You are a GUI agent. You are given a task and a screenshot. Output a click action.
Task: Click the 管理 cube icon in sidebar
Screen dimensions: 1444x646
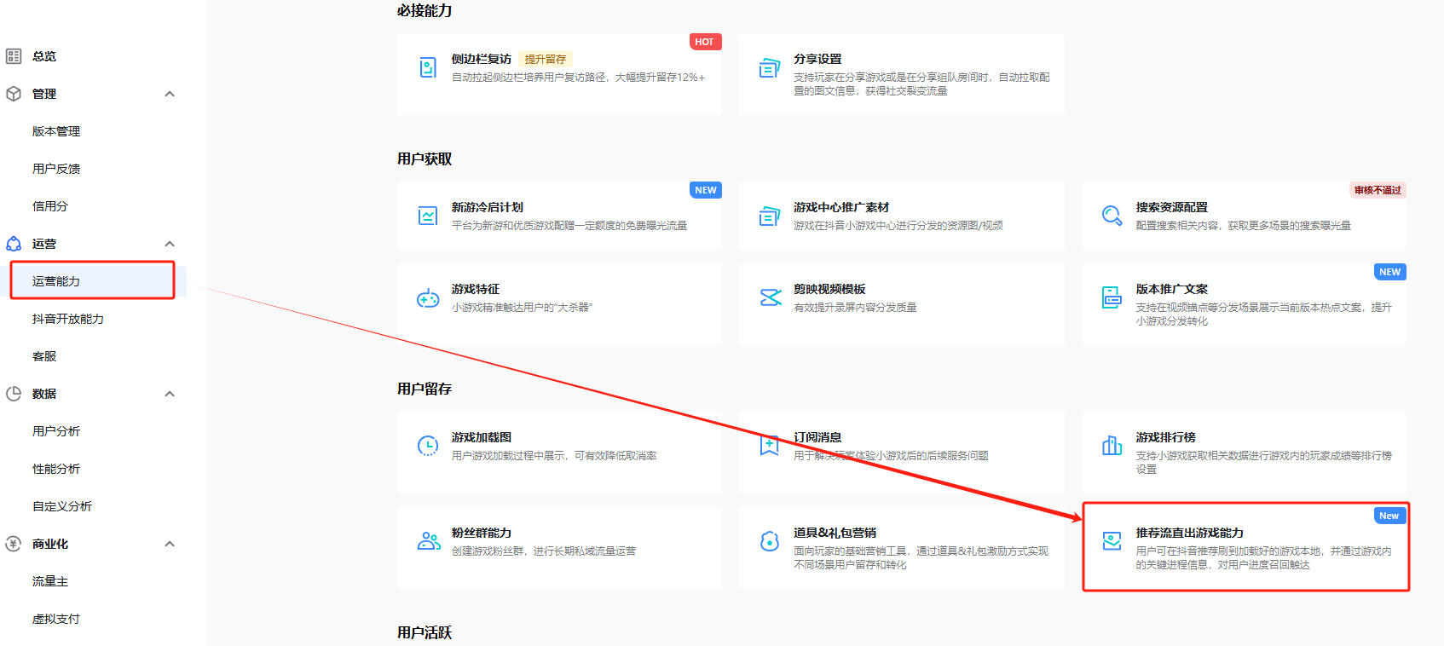tap(14, 94)
